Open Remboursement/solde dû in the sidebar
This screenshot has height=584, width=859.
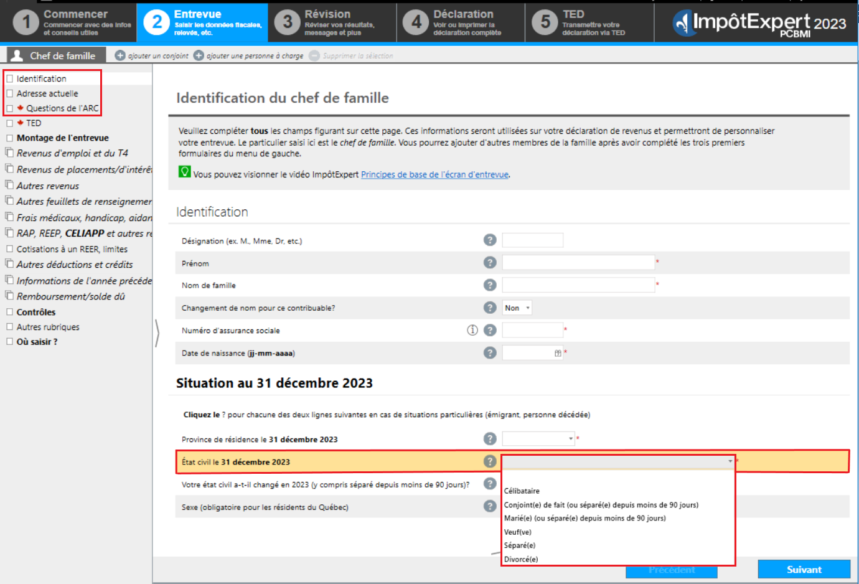pos(70,296)
